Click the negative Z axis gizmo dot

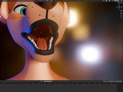pyautogui.click(x=119, y=9)
